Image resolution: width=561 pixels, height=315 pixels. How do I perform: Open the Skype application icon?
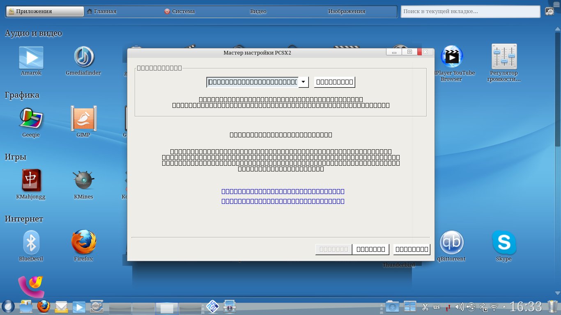point(504,242)
